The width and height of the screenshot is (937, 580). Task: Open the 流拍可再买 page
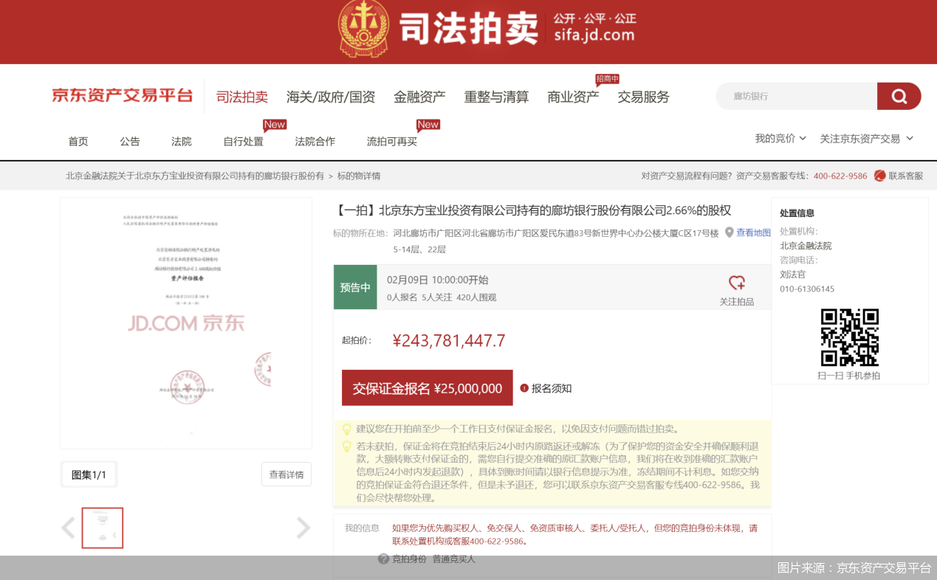(x=390, y=141)
